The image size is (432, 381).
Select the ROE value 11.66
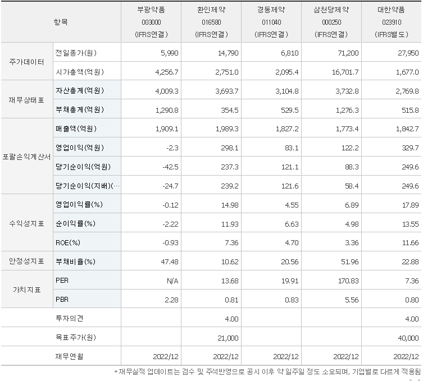pos(411,243)
